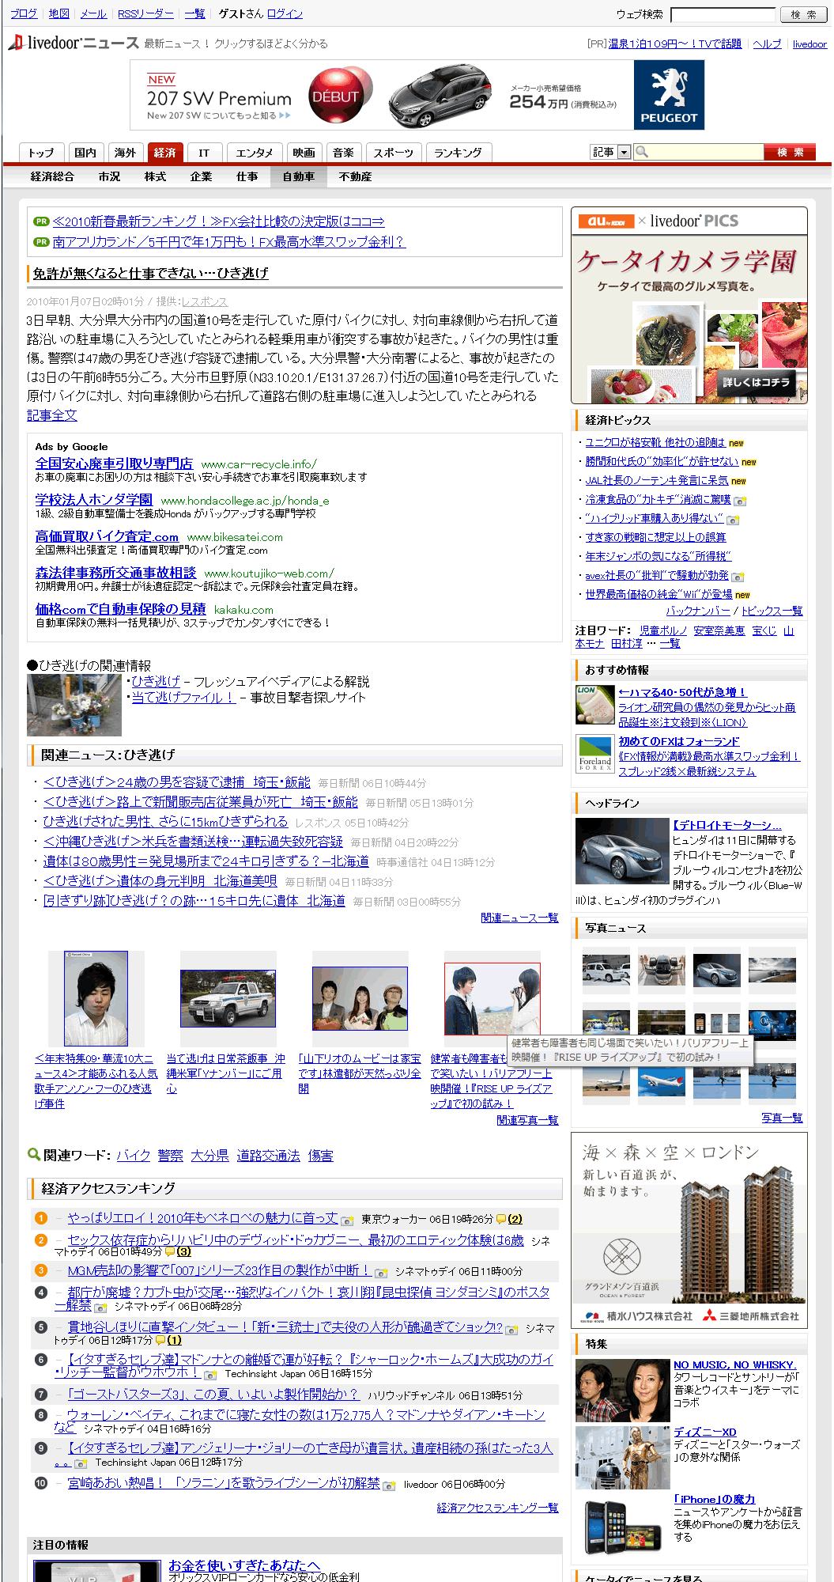Click the camera icon beside ハイブリッド車購入 topic

(x=733, y=520)
